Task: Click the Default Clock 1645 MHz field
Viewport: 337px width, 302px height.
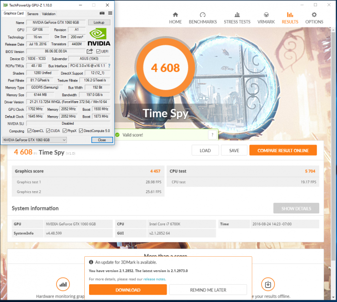Action: 36,117
